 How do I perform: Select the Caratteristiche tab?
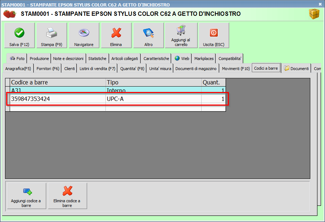[x=156, y=59]
